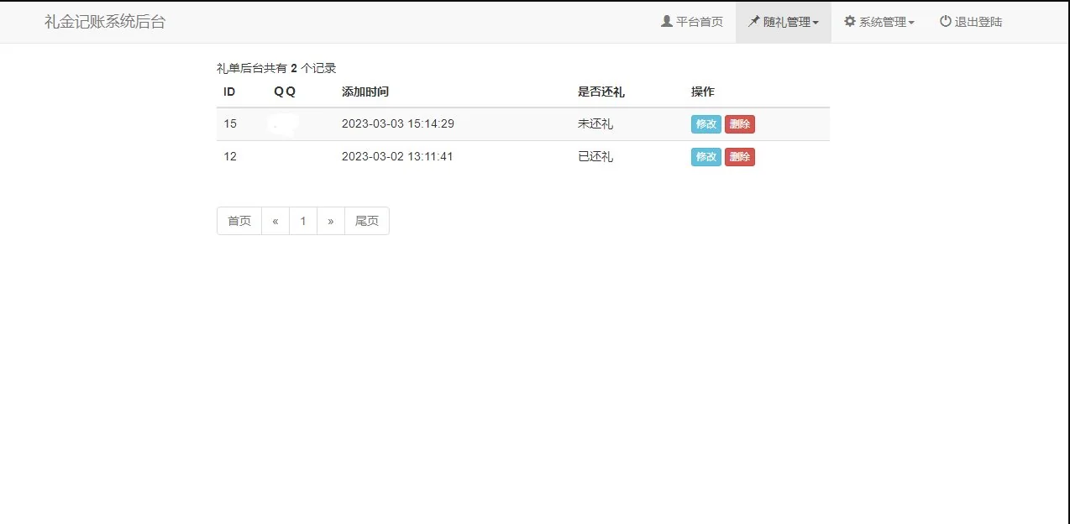Click the 删除 button for record ID 12
This screenshot has width=1070, height=524.
click(740, 157)
